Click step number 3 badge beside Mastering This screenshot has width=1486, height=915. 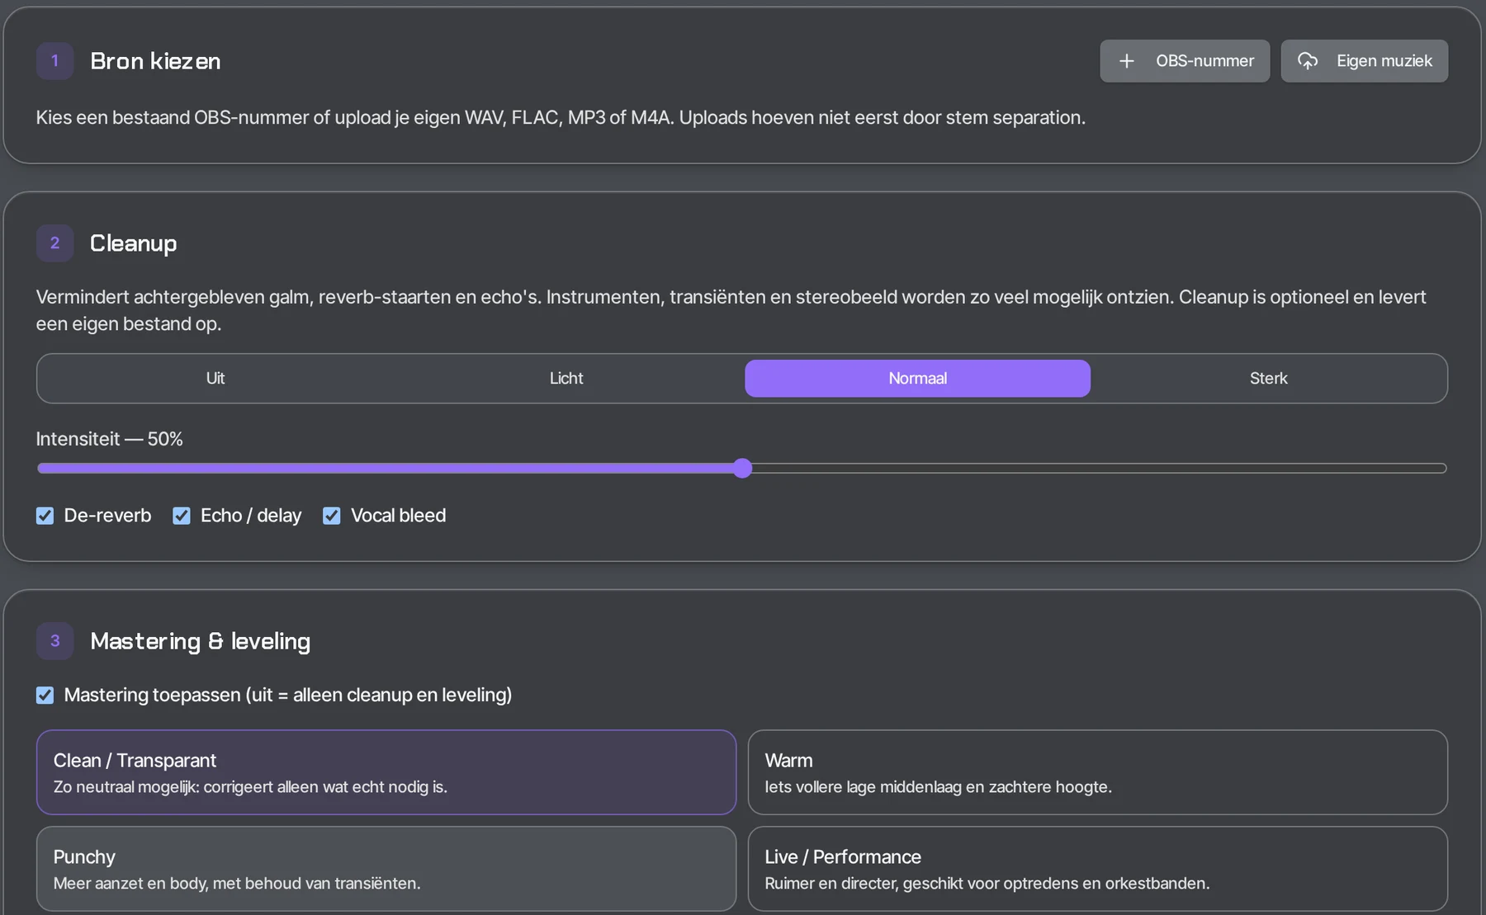[x=55, y=641]
